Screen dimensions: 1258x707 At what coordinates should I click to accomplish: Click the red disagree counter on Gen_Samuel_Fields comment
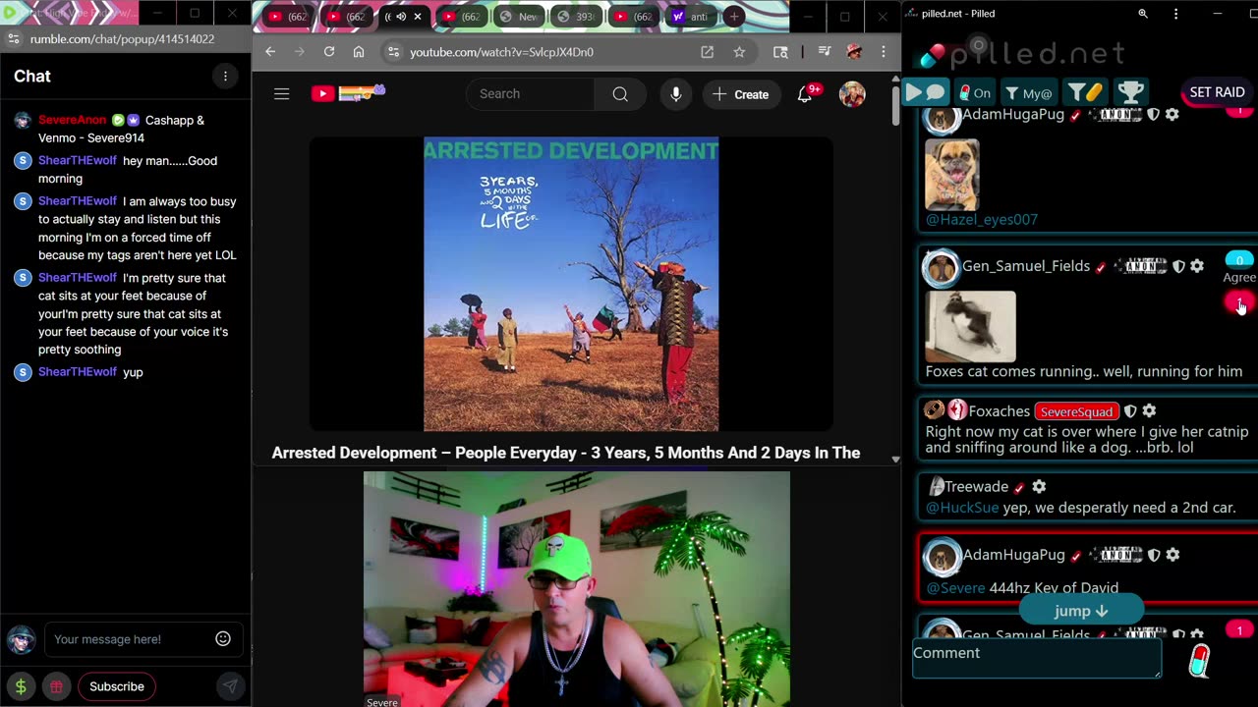tap(1239, 303)
